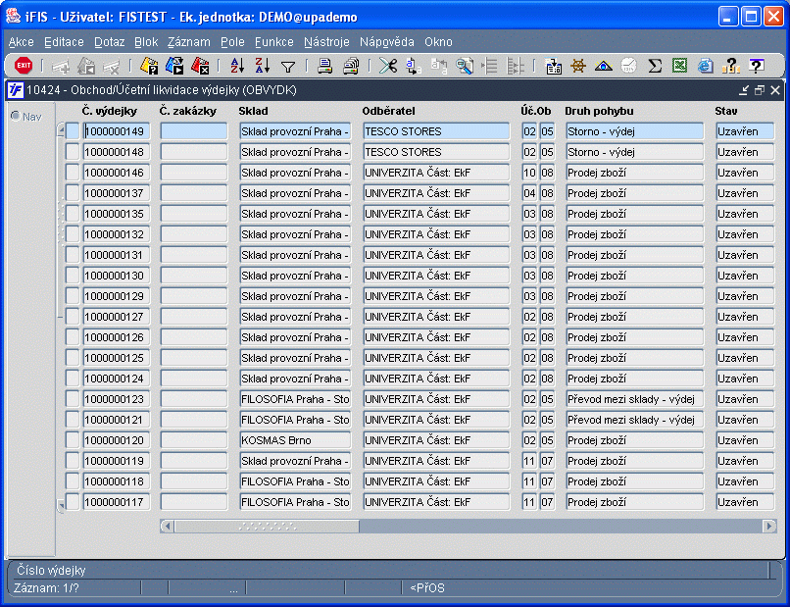
Task: Click the blue execute-query disk icon
Action: 174,66
